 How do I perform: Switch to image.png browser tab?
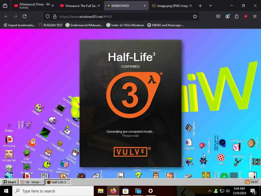[172, 6]
